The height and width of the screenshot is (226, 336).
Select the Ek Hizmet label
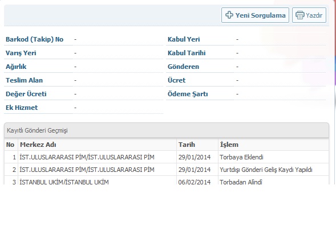coord(22,108)
